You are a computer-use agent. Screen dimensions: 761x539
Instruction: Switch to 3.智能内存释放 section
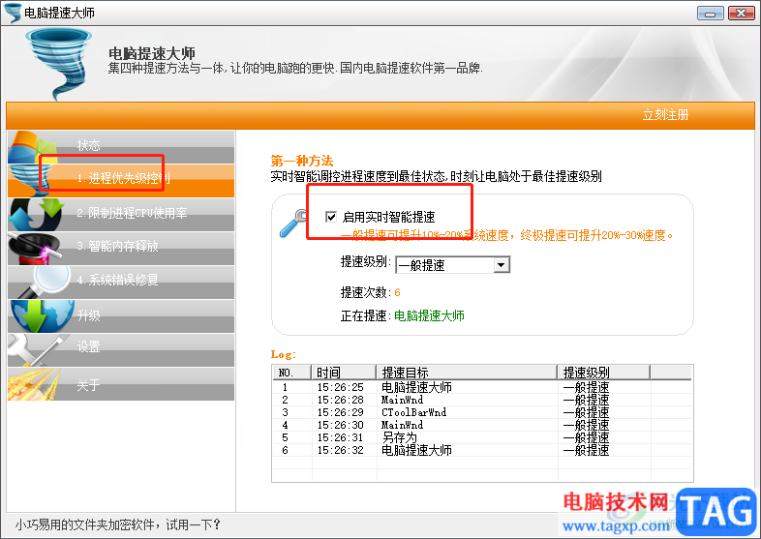click(x=121, y=248)
